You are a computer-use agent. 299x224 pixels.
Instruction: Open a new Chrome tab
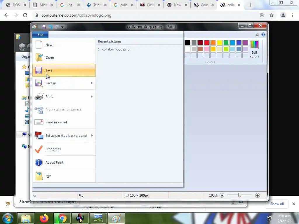pyautogui.click(x=250, y=5)
